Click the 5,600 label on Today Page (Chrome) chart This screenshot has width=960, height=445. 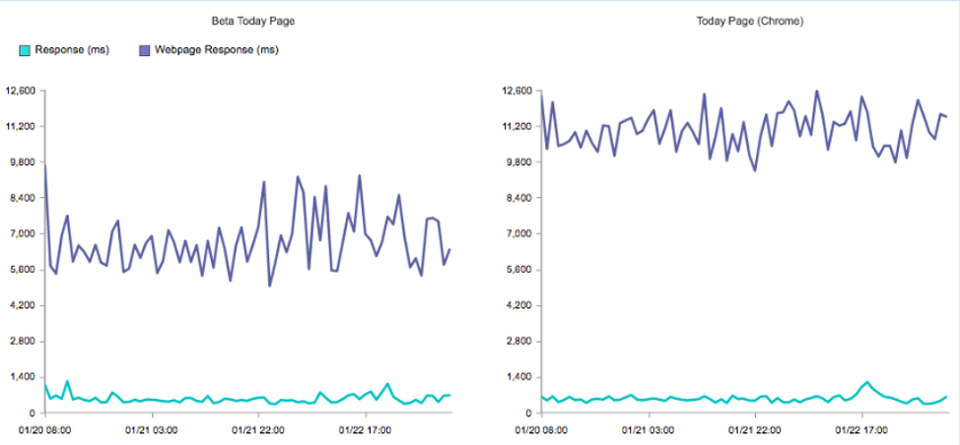518,270
